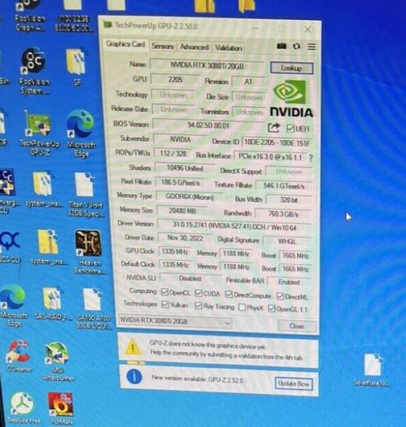The width and height of the screenshot is (406, 427).
Task: Open the GPU-Z hamburger menu
Action: 311,46
